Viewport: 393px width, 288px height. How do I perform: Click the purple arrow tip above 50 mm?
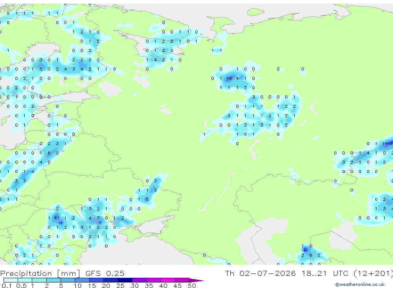[x=196, y=280]
